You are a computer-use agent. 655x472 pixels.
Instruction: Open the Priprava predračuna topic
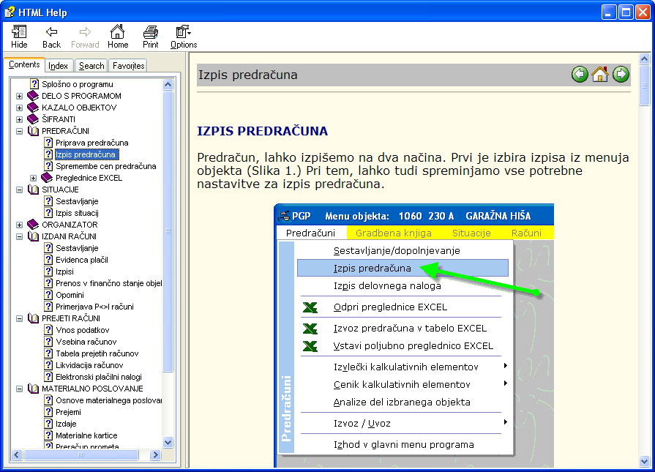(91, 143)
